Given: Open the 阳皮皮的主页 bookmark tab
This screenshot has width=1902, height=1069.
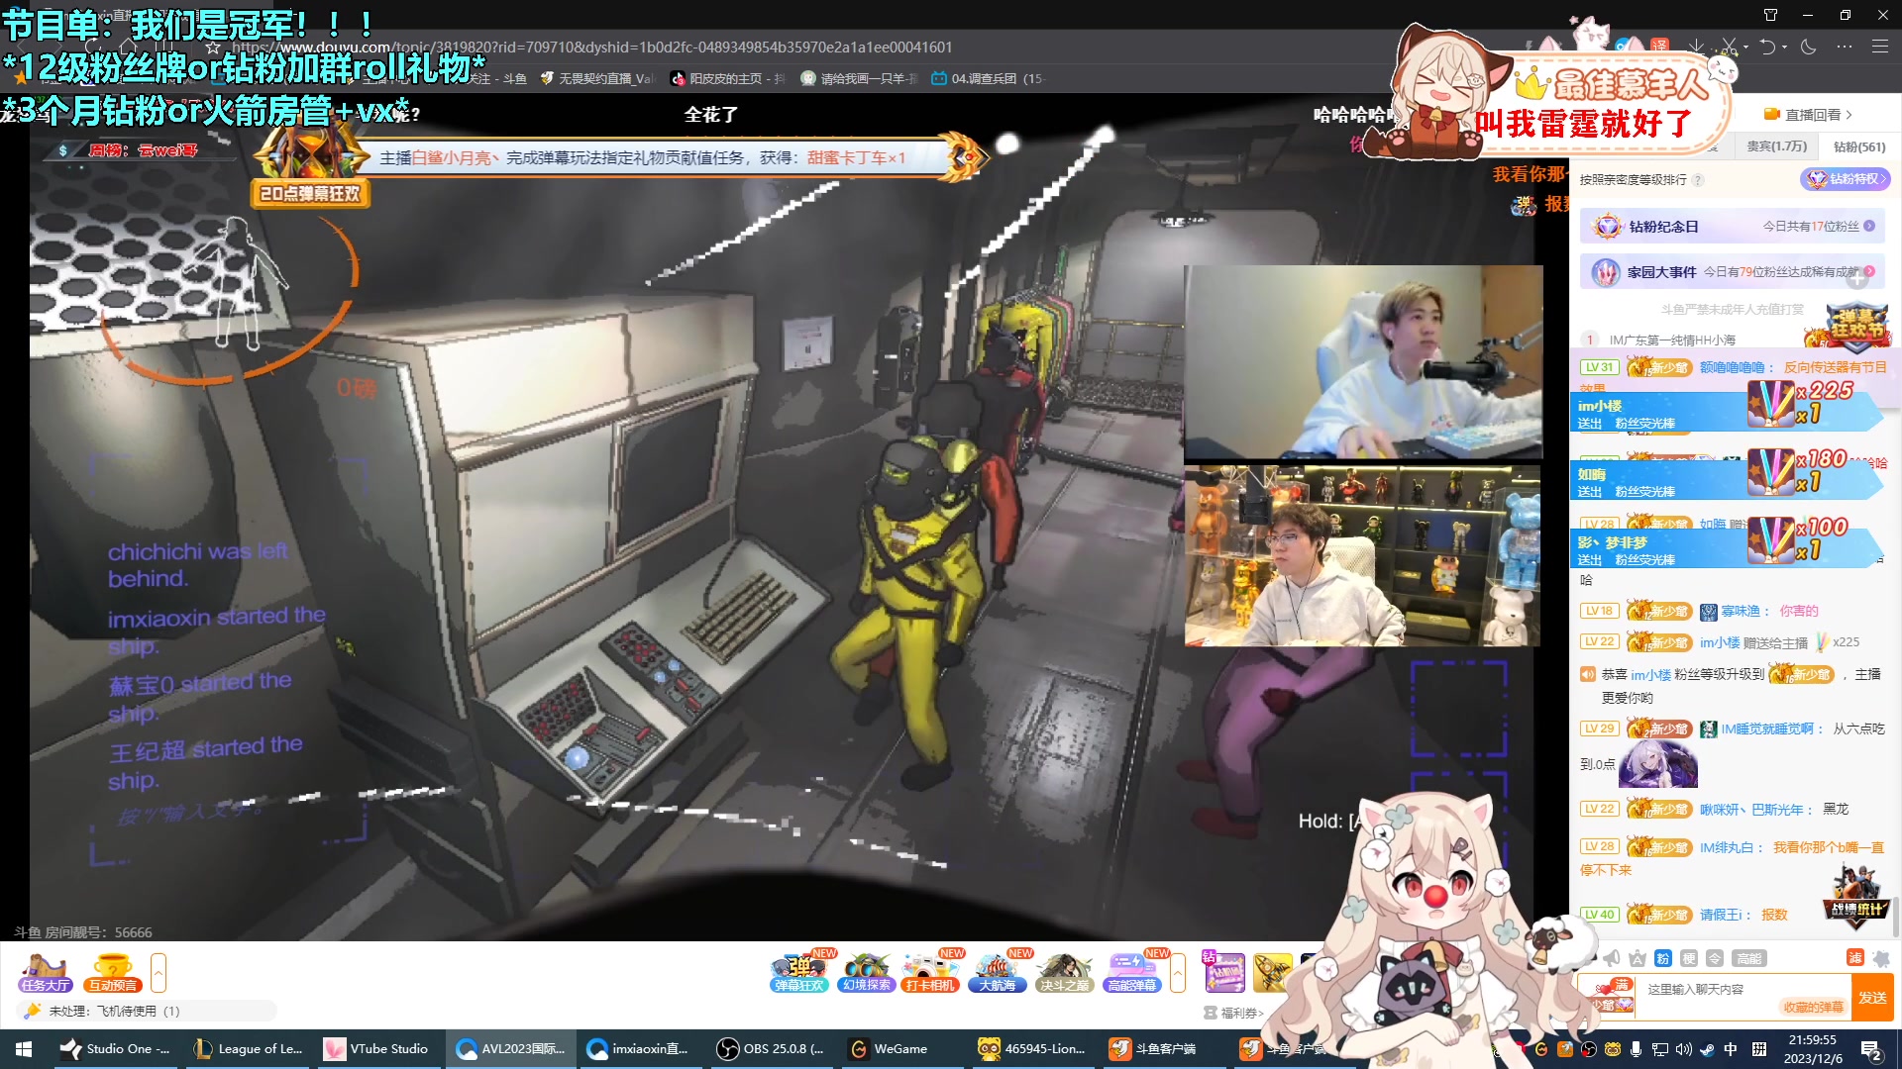Looking at the screenshot, I should click(x=728, y=78).
